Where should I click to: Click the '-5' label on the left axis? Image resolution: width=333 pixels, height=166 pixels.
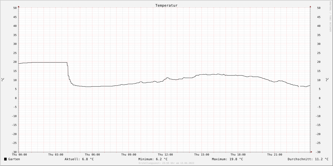pyautogui.click(x=15, y=107)
